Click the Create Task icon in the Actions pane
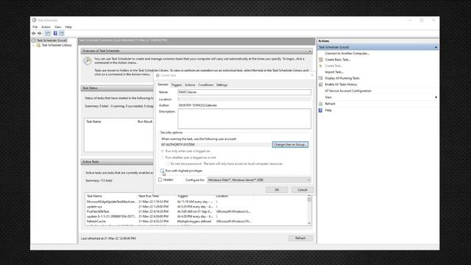The width and height of the screenshot is (471, 265). [321, 66]
